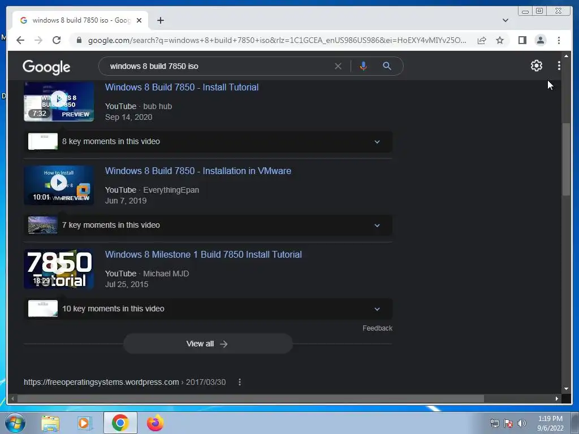This screenshot has width=579, height=434.
Task: Open the volume speaker icon
Action: tap(522, 423)
